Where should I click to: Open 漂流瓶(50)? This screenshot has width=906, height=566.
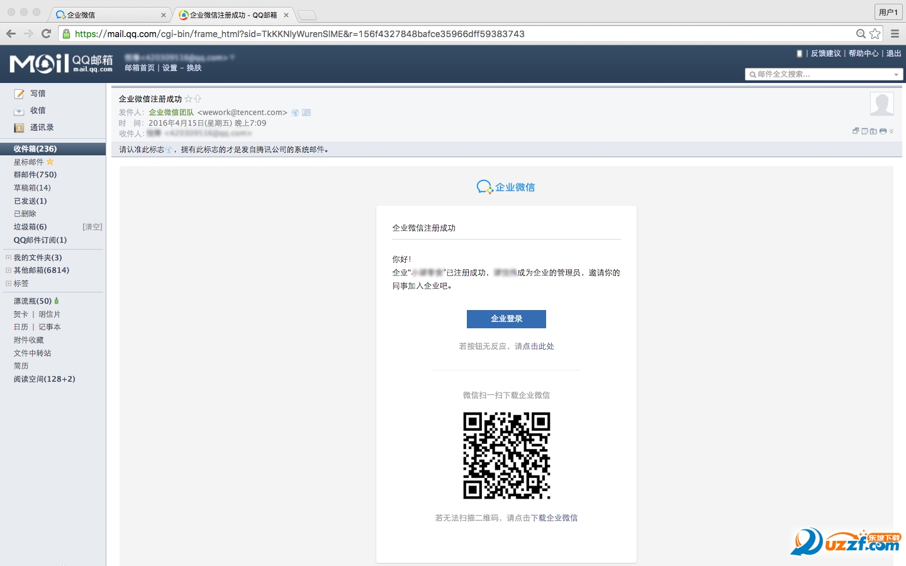coord(33,301)
